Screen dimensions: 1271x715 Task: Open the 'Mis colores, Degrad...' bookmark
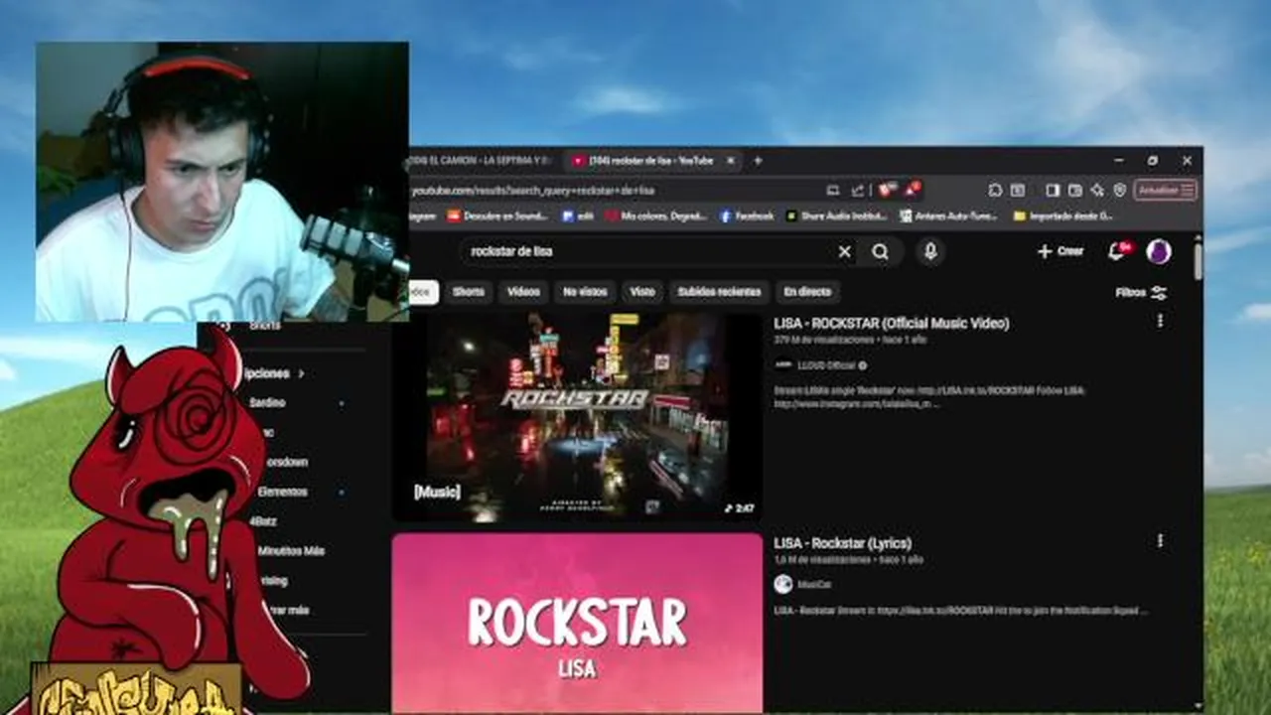(x=655, y=215)
